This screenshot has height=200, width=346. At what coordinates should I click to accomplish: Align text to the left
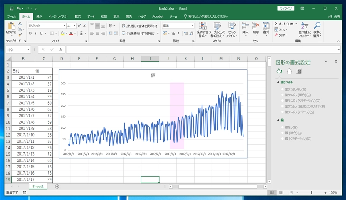(92, 33)
